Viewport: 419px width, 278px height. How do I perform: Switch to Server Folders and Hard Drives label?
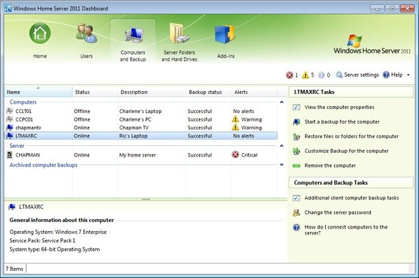tap(179, 56)
